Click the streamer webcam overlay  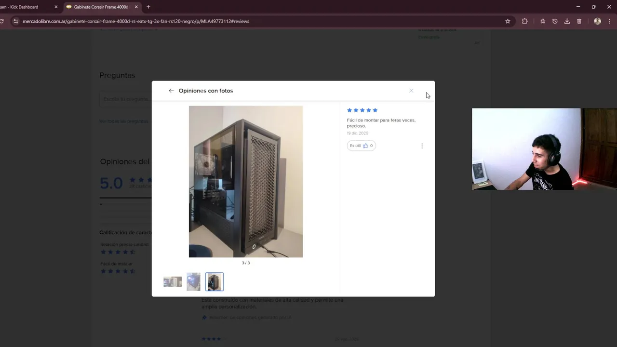point(544,149)
